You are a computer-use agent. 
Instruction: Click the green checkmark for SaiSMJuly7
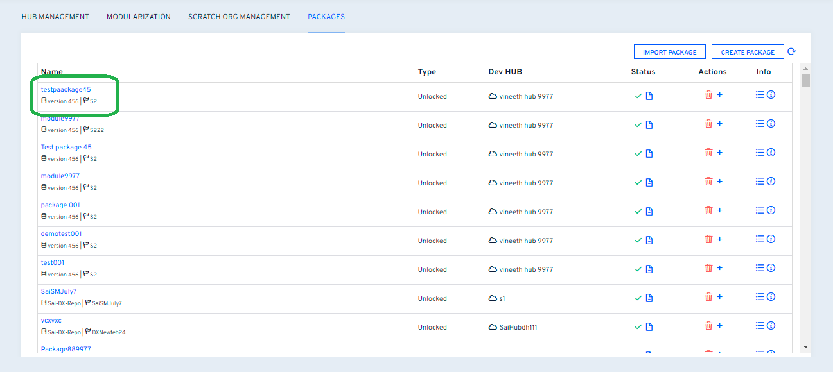click(638, 297)
